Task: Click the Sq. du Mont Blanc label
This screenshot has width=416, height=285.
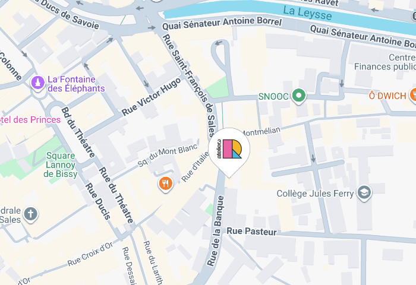Action: click(x=168, y=155)
